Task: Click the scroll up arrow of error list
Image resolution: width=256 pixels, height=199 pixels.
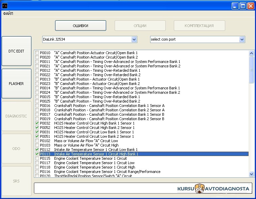Action: pos(251,53)
